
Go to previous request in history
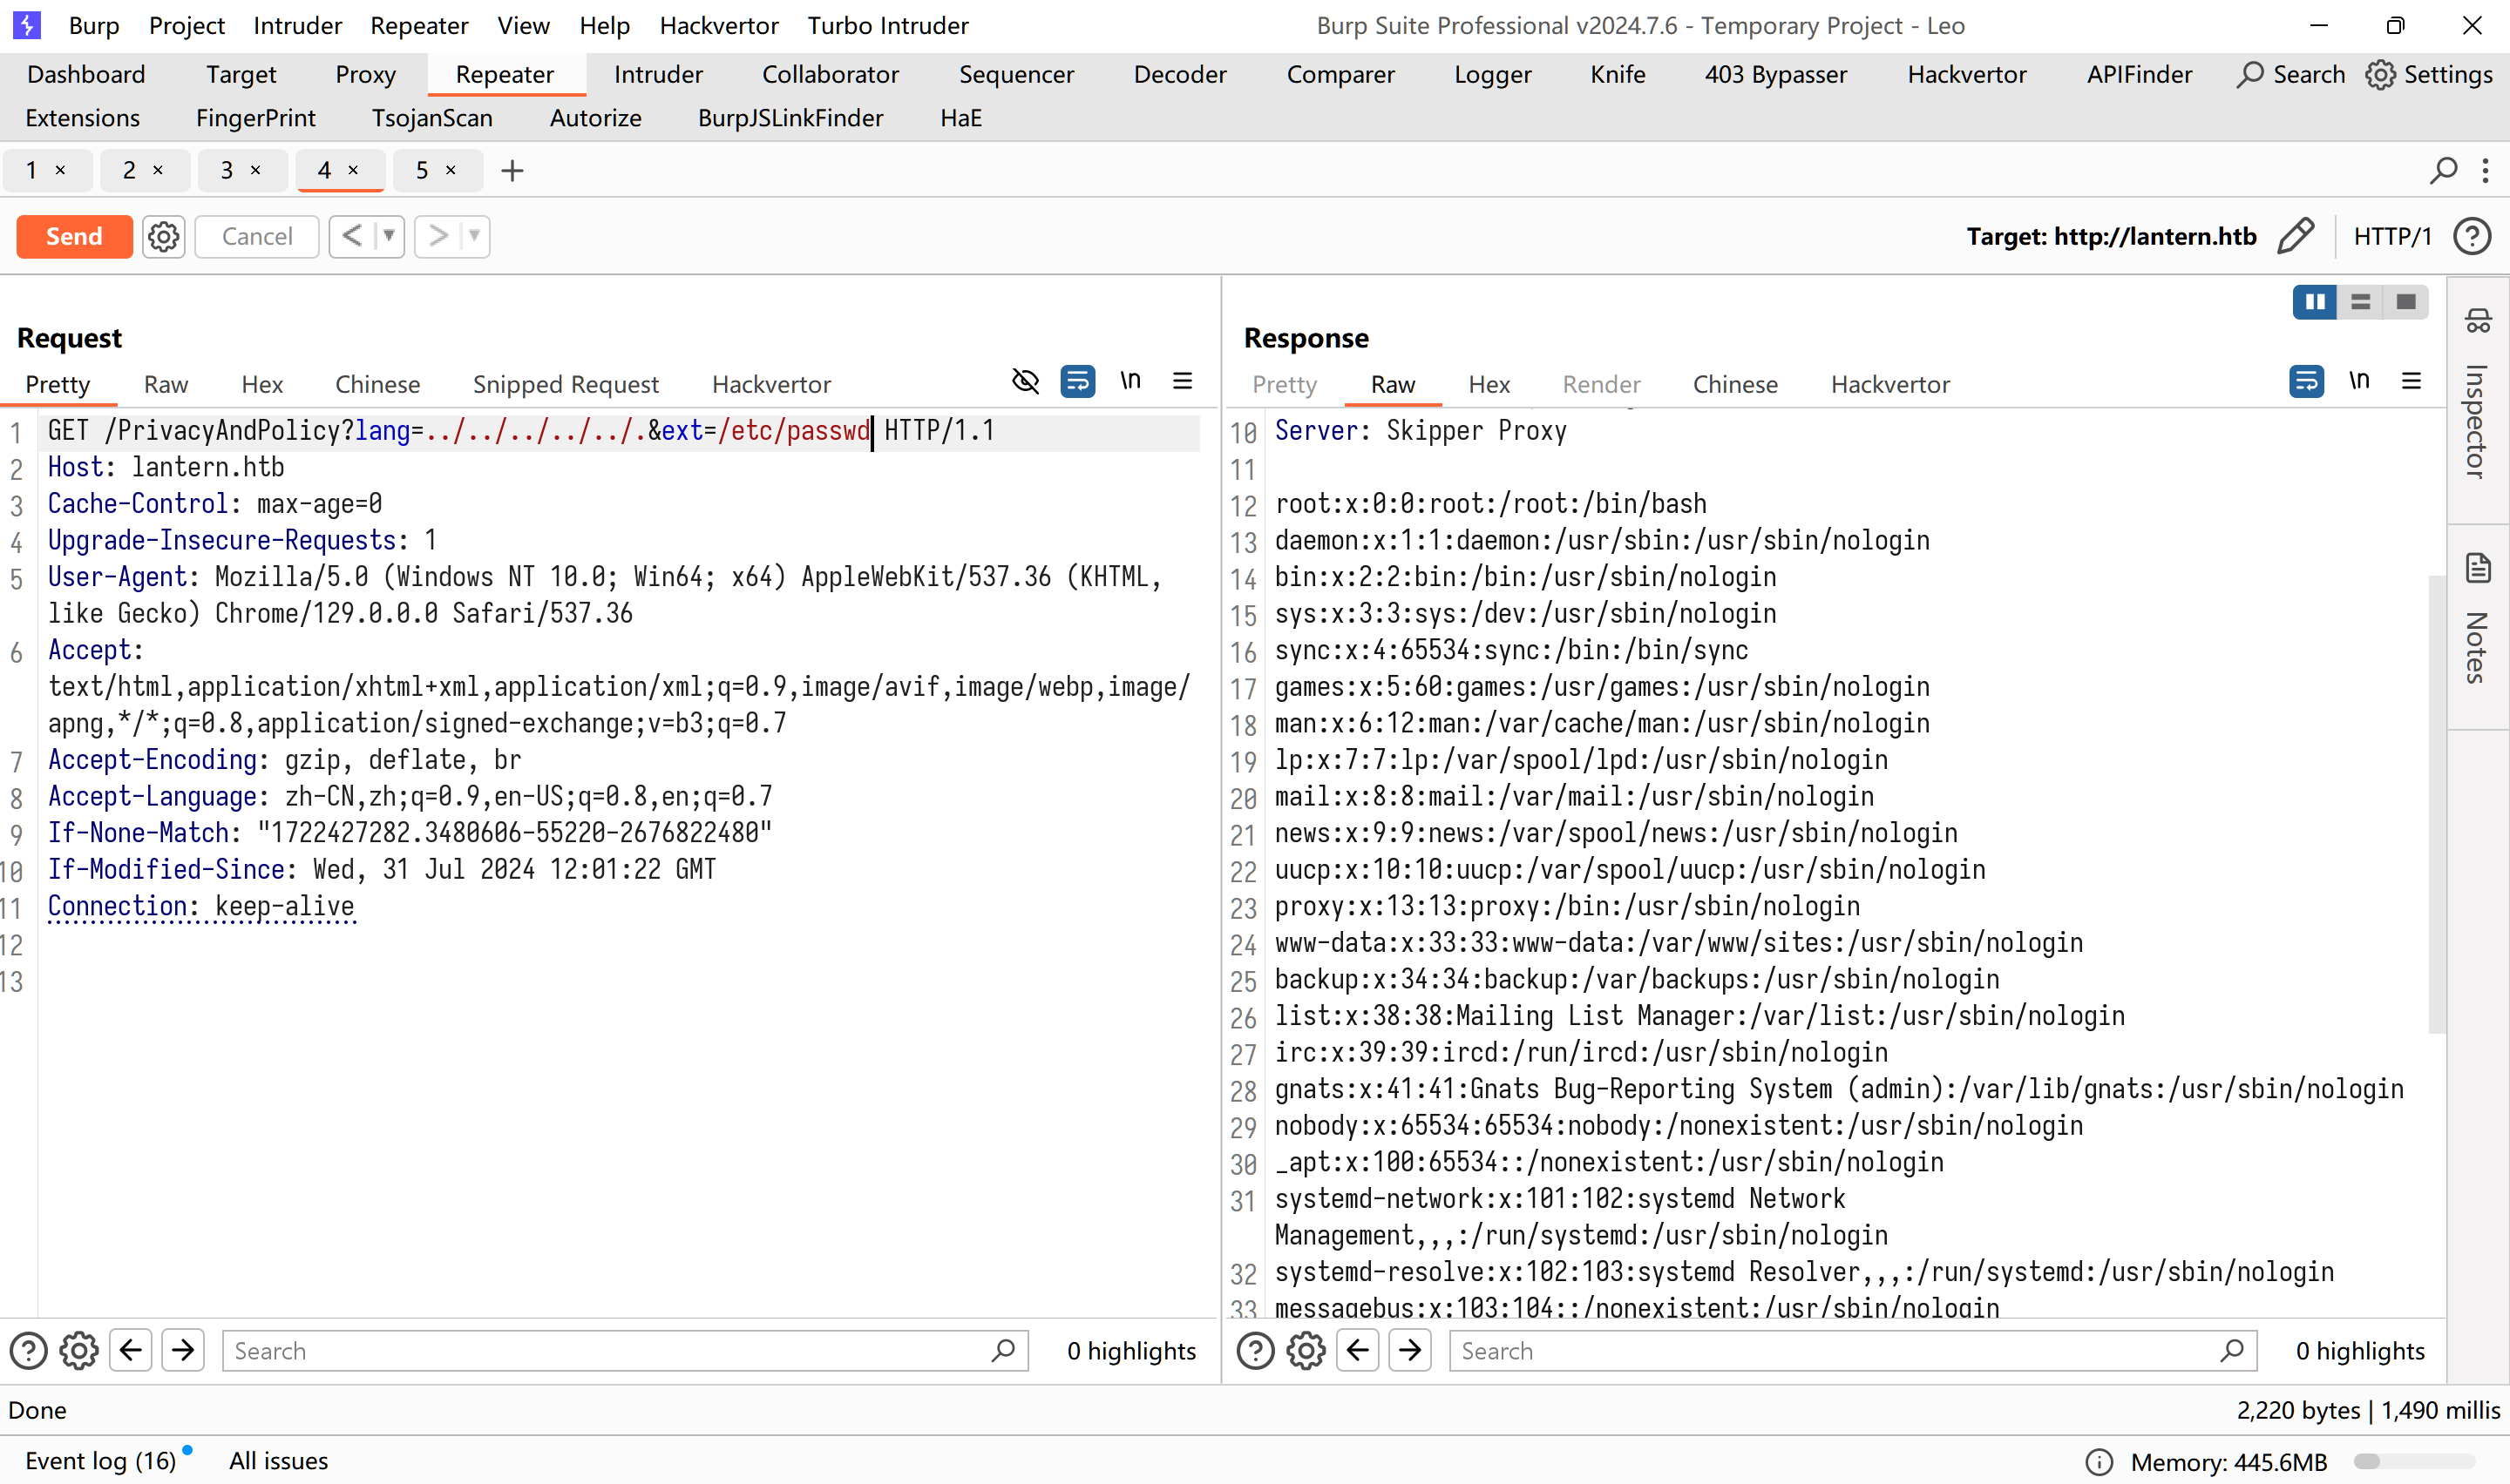[x=351, y=236]
